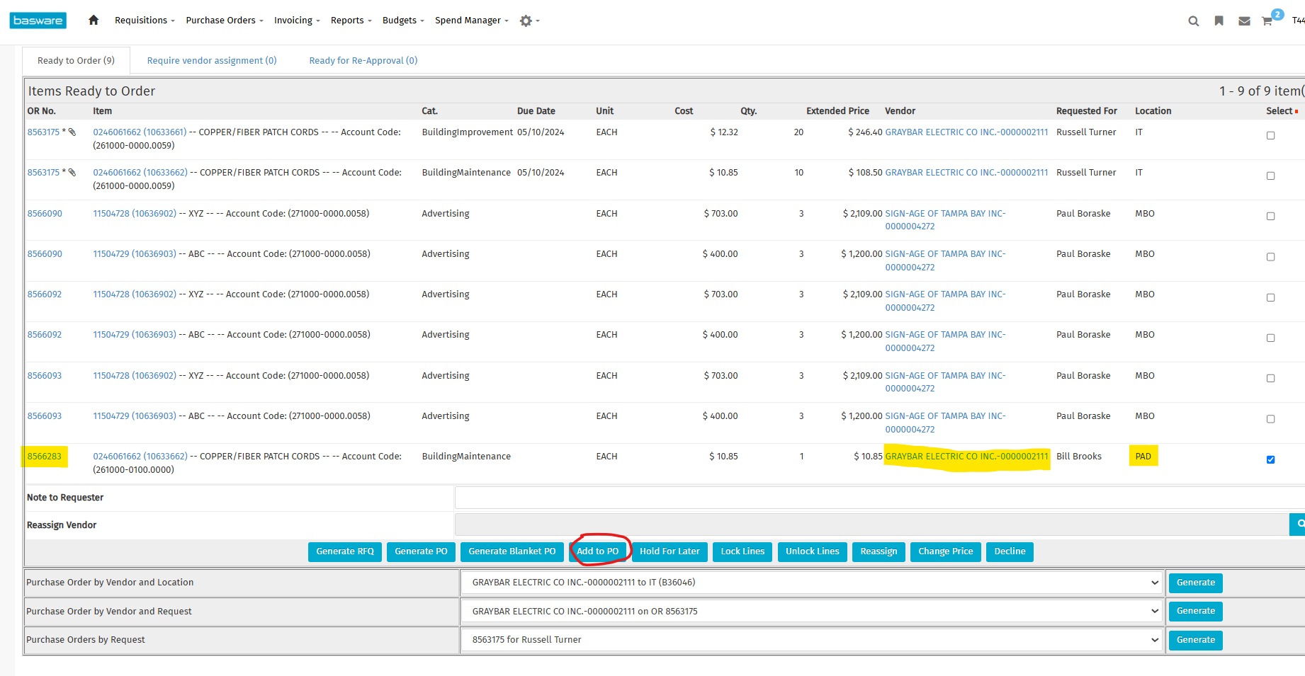Select the 8563175 BuildingMaintenance row checkbox
Image resolution: width=1305 pixels, height=676 pixels.
[x=1270, y=176]
